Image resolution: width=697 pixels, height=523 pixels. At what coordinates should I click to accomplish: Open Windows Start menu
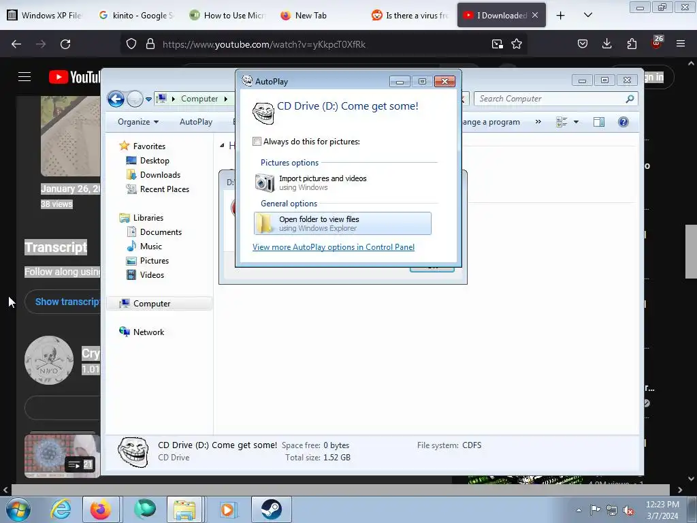click(18, 509)
